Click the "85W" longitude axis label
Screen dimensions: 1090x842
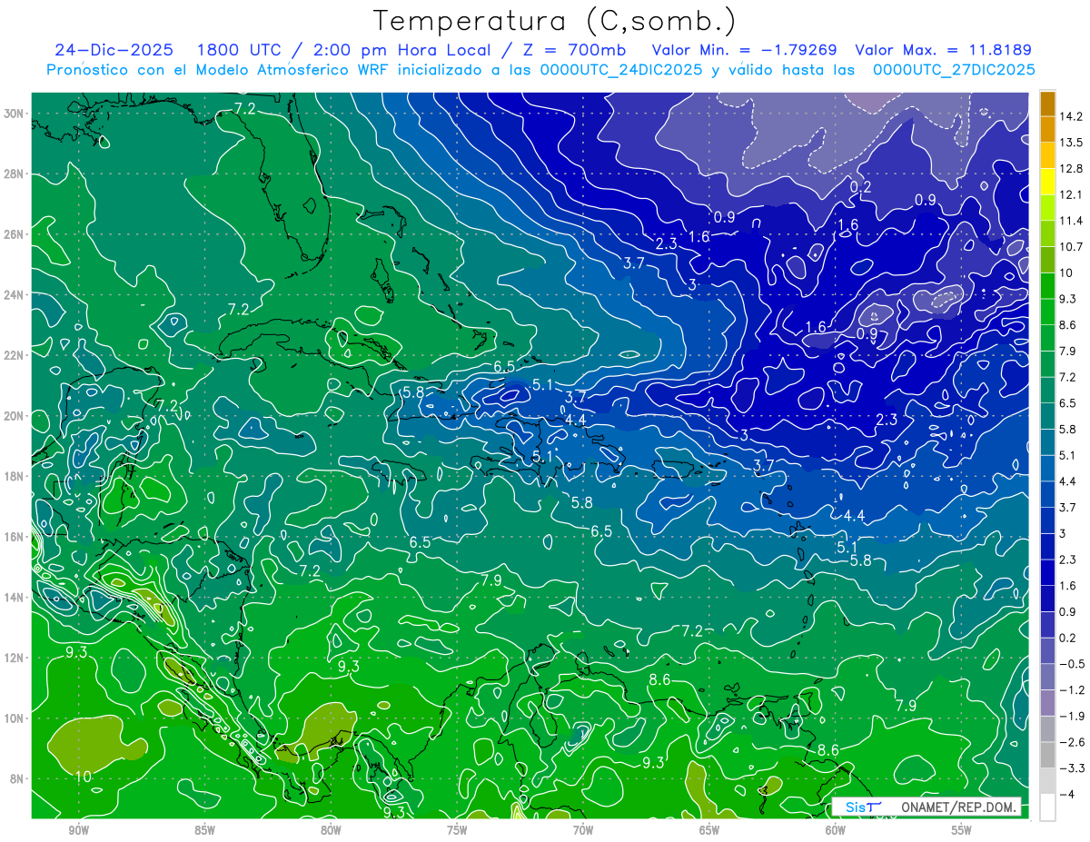click(204, 830)
